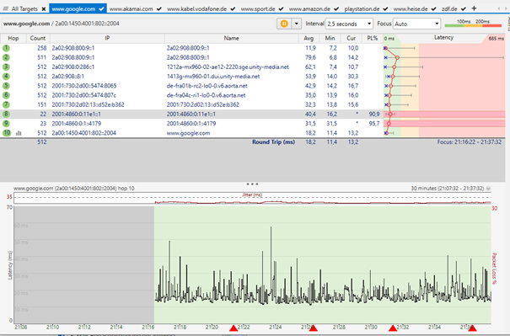This screenshot has width=510, height=336.
Task: Click hop 6 green circle icon
Action: [6, 95]
